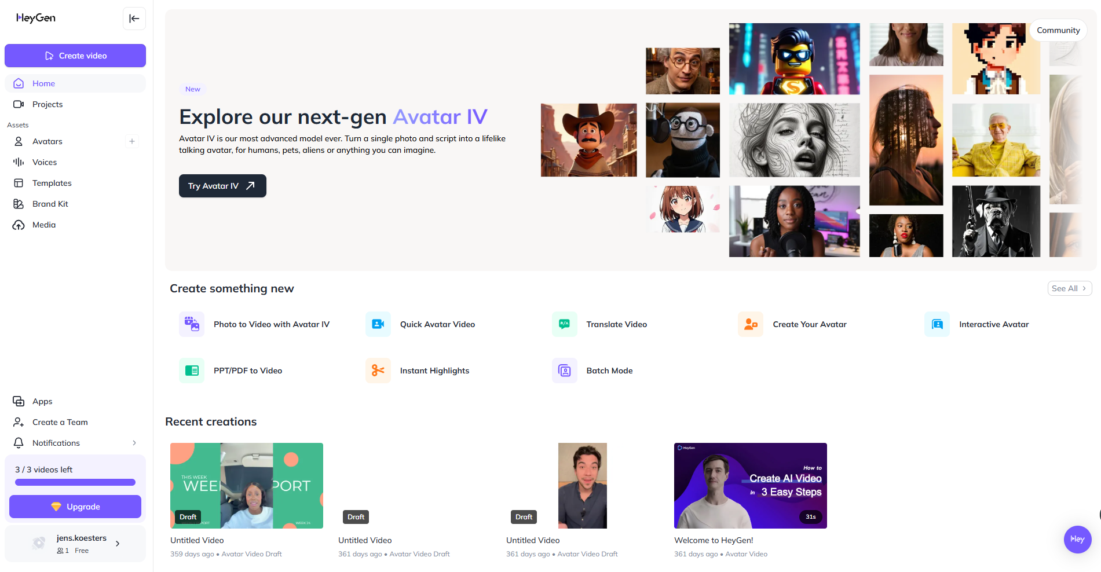Expand See All creation options

(1069, 288)
